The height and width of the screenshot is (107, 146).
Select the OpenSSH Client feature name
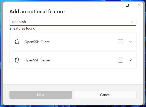tap(37, 42)
